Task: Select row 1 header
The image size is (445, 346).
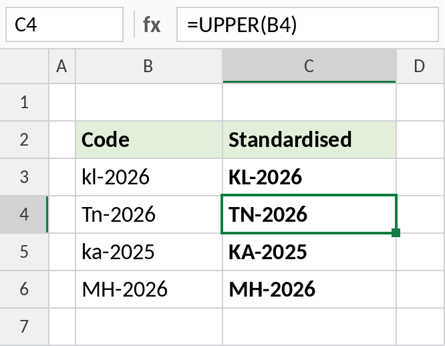Action: [25, 102]
